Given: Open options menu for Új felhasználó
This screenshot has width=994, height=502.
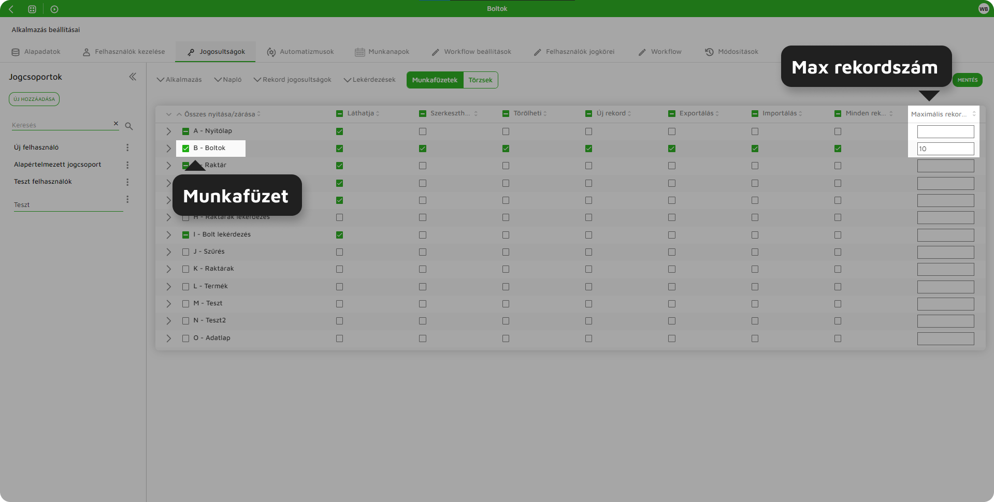Looking at the screenshot, I should coord(127,147).
